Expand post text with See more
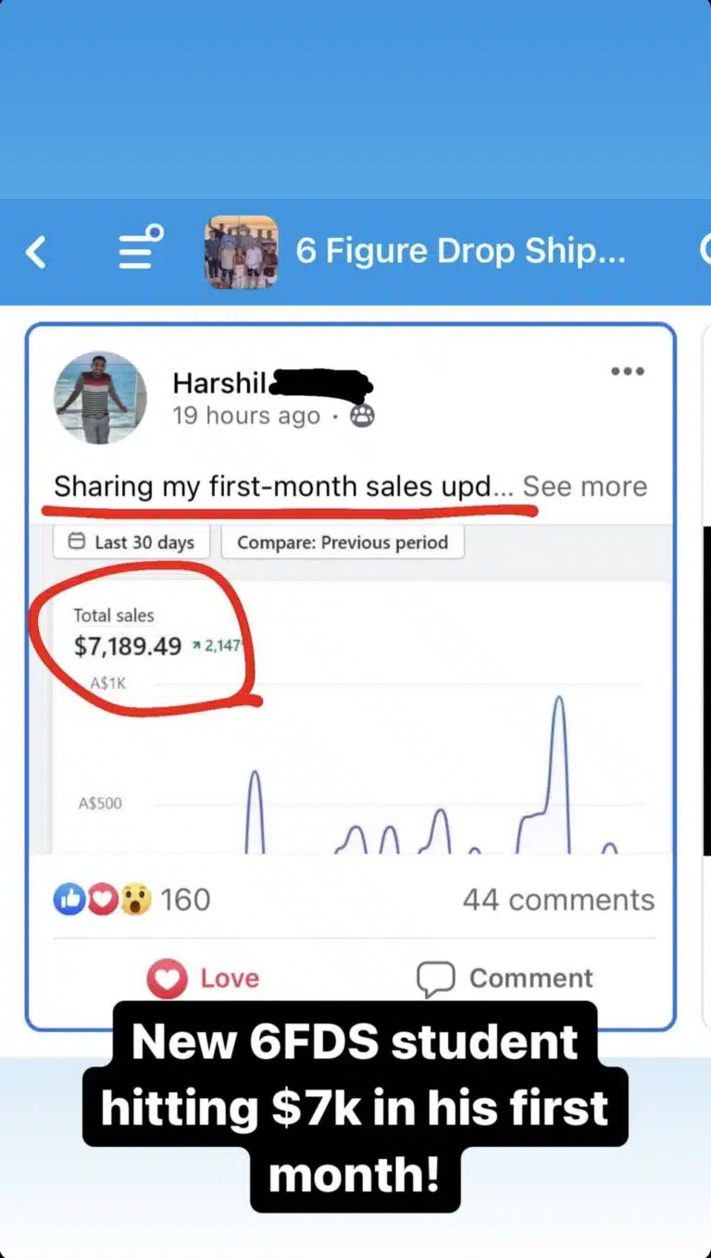Viewport: 711px width, 1258px height. (x=585, y=486)
